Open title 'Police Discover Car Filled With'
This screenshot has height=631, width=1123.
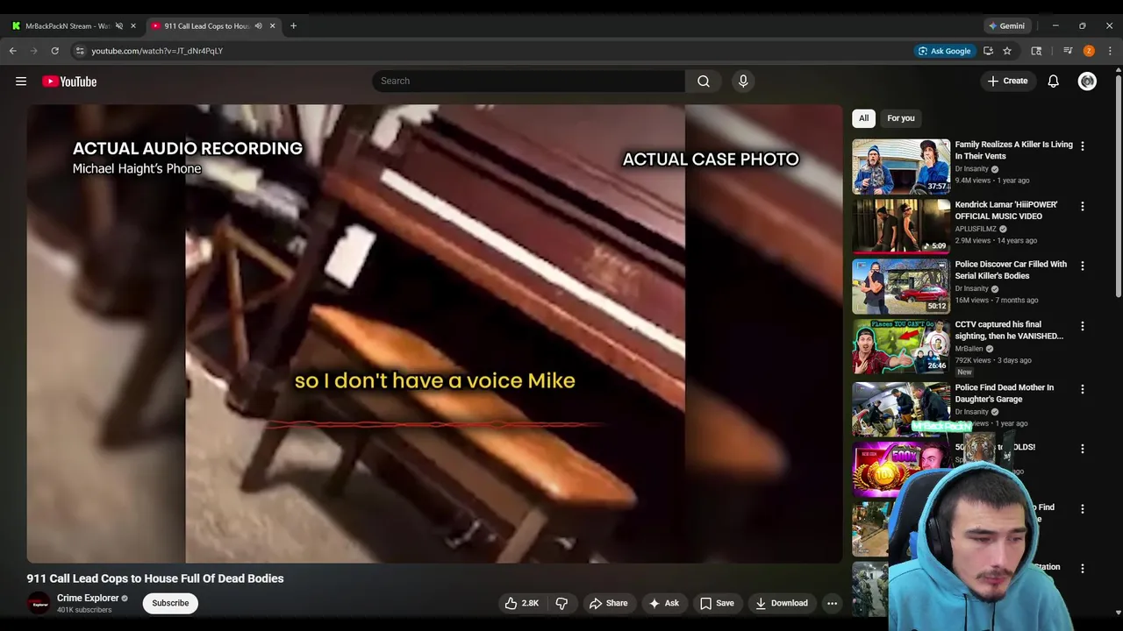1011,270
